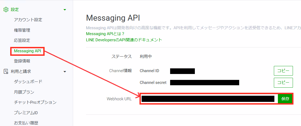Open 登録情報 in the sidebar
The width and height of the screenshot is (301, 126).
[22, 61]
